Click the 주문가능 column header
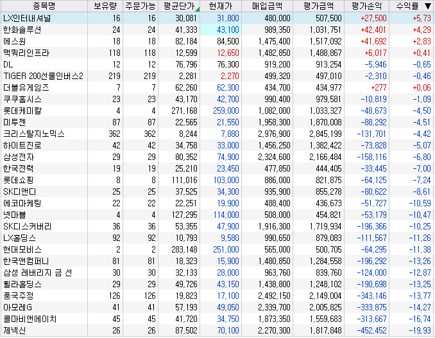Screen dimensions: 435x338 141,6
